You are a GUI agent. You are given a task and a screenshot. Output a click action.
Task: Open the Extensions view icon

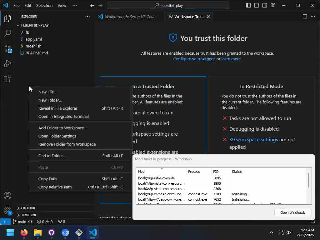(7, 78)
